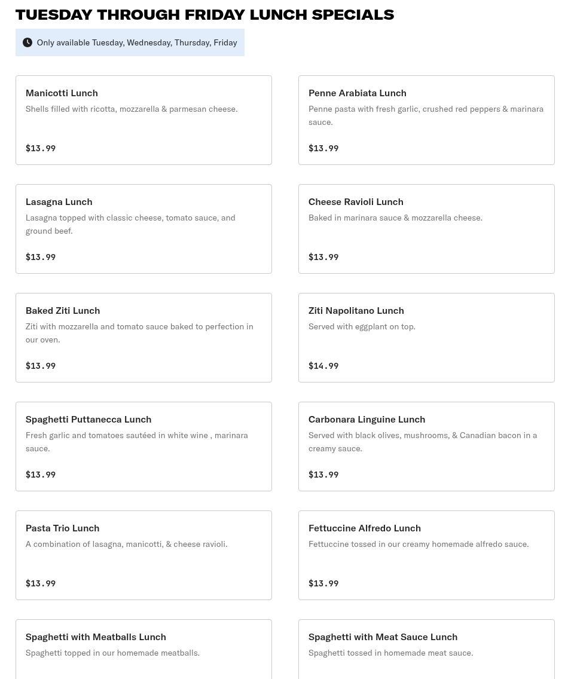
Task: Select the Baked Ziti Lunch card
Action: point(143,337)
